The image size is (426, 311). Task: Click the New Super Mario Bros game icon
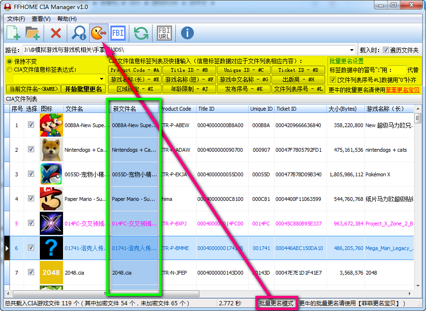[51, 125]
